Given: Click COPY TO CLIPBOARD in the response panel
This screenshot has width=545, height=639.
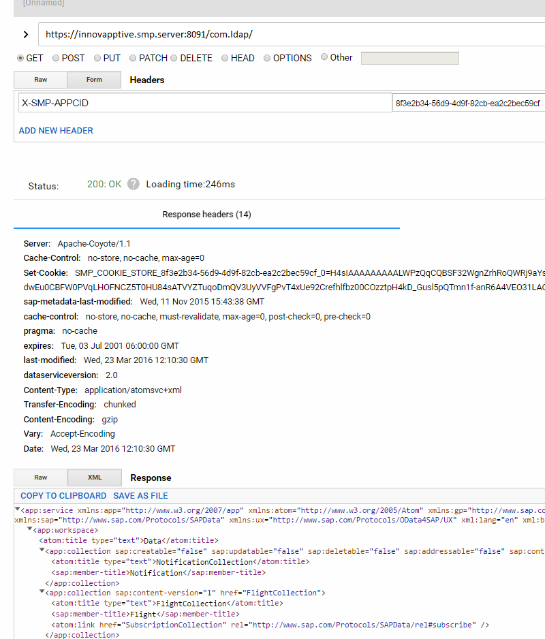Looking at the screenshot, I should point(63,495).
